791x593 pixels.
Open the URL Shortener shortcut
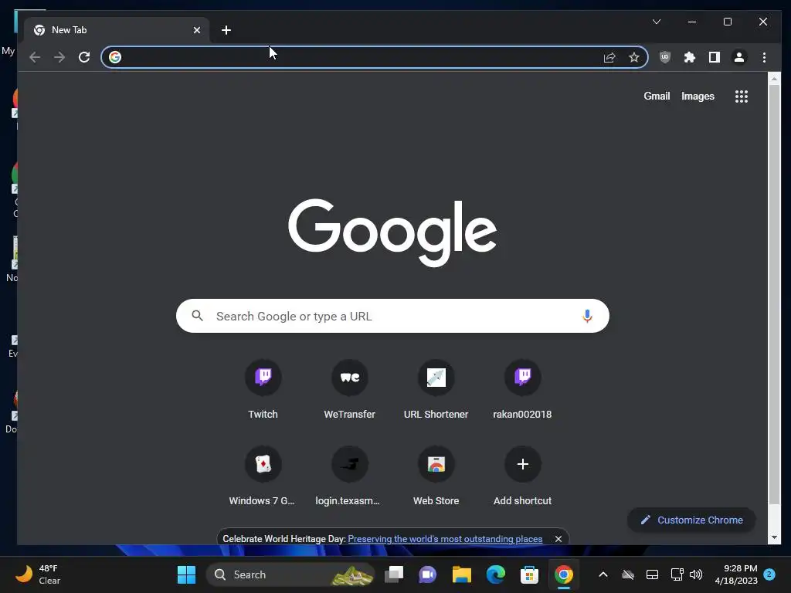click(x=436, y=389)
